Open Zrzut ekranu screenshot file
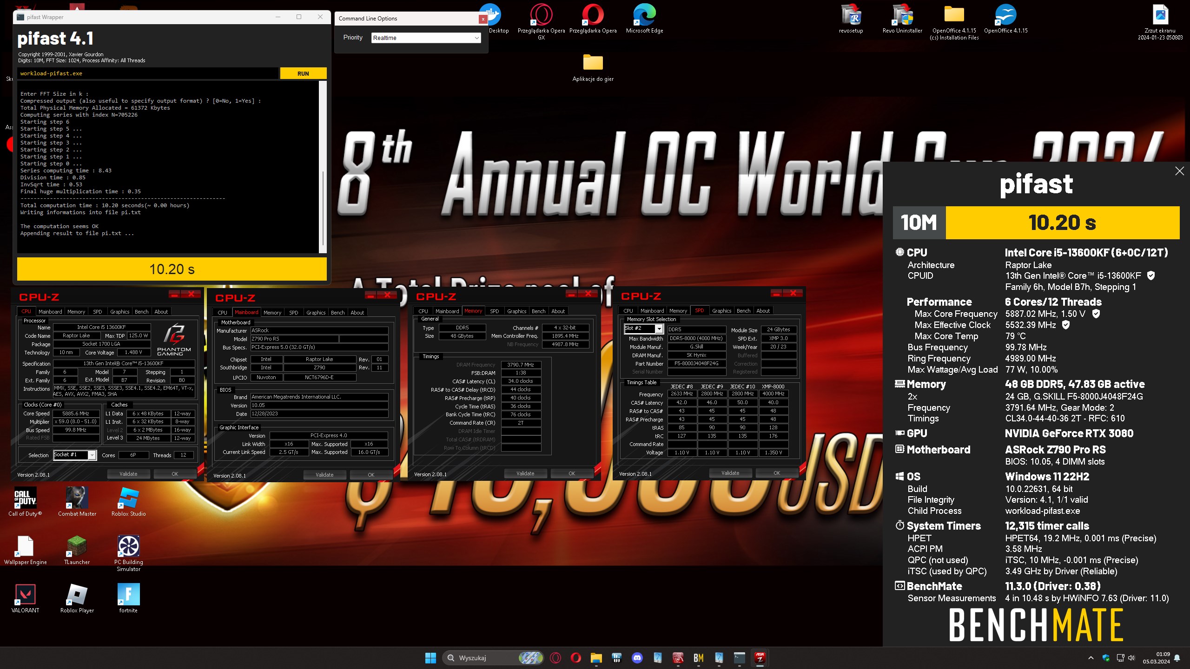 tap(1160, 21)
